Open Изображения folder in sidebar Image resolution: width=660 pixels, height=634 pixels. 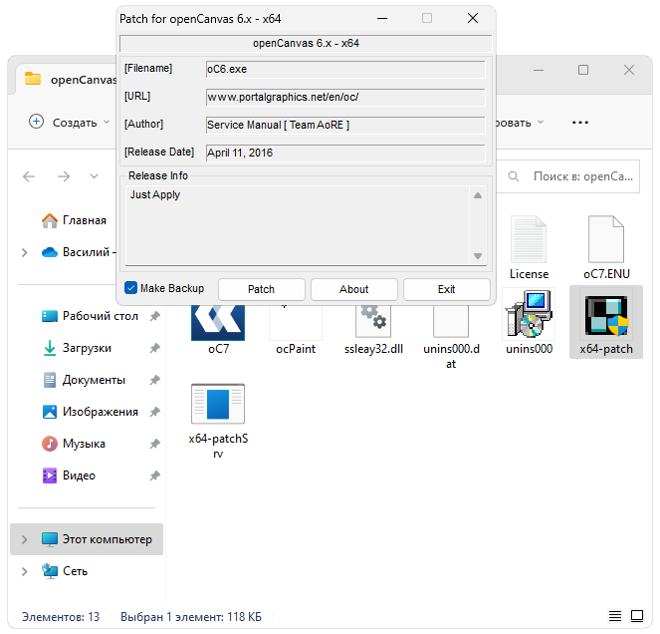[90, 412]
